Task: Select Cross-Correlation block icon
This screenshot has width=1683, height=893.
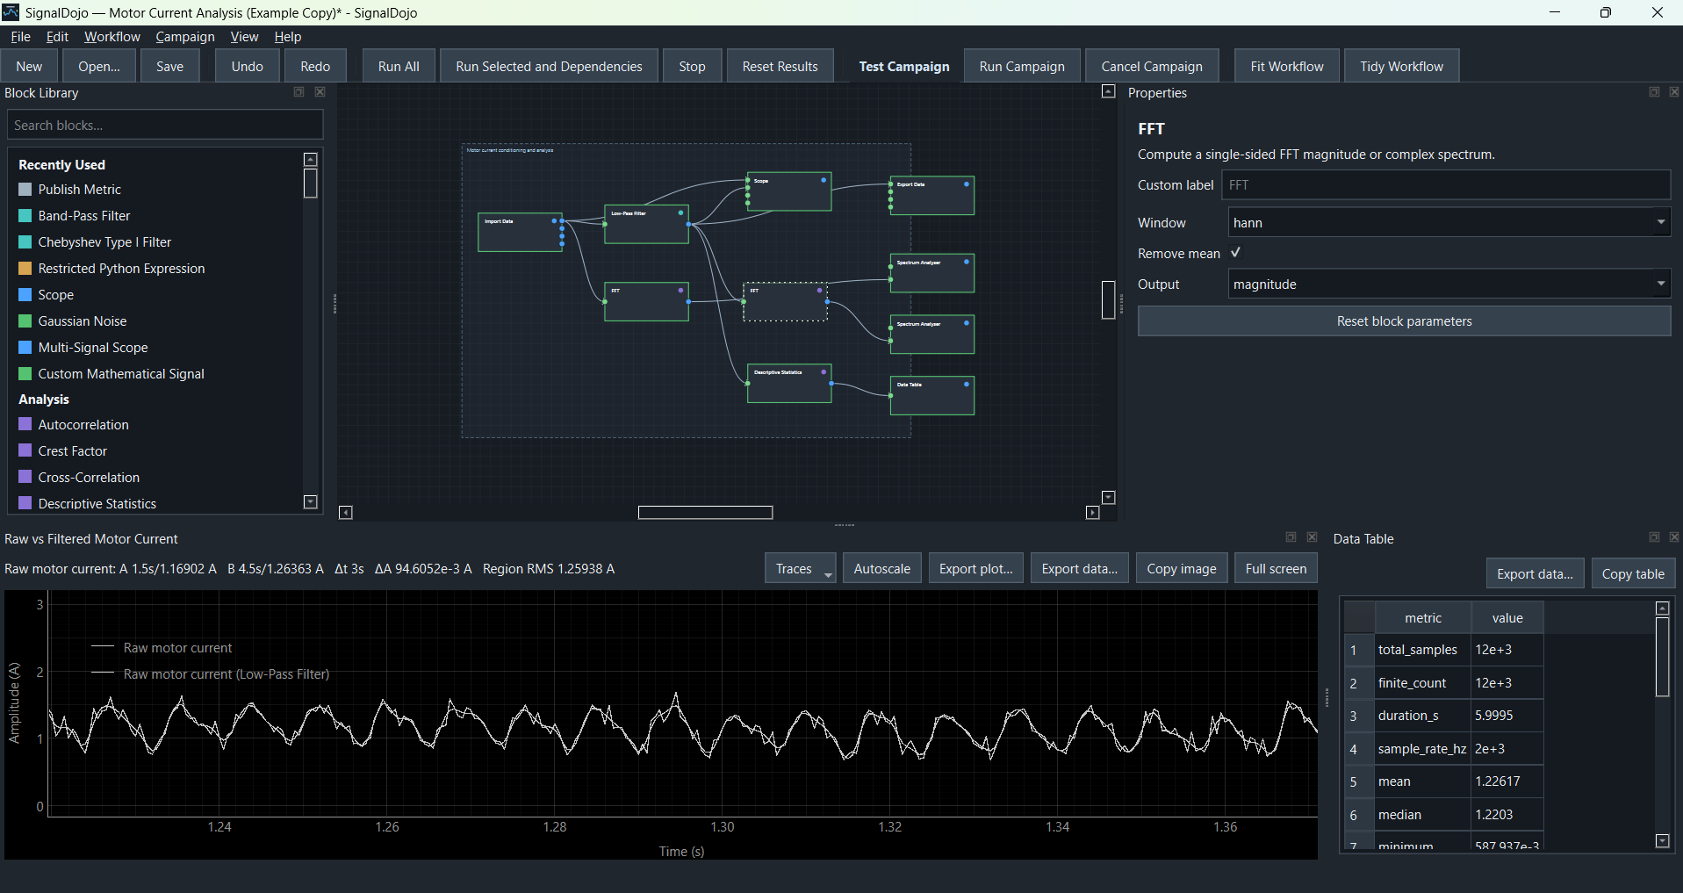Action: [25, 477]
